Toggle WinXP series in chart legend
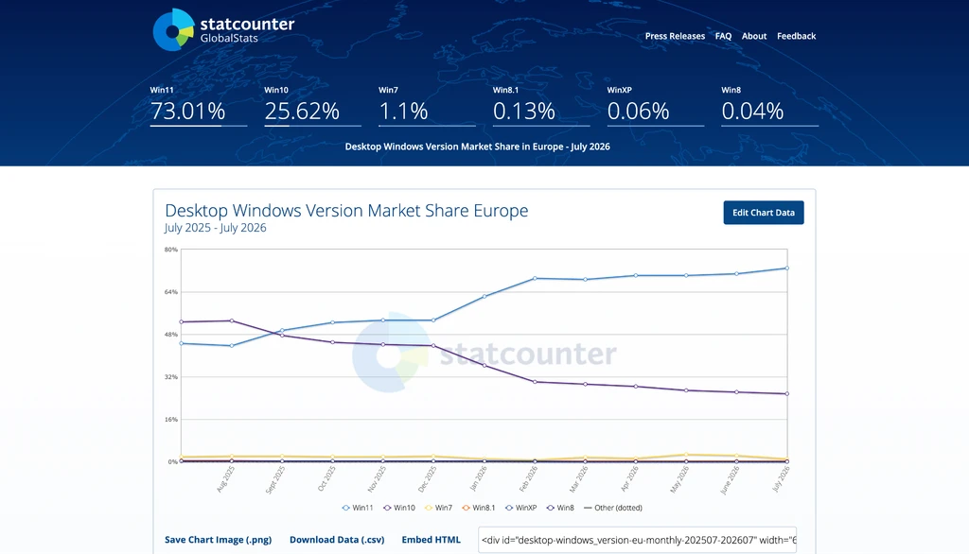Viewport: 969px width, 554px height. tap(521, 508)
